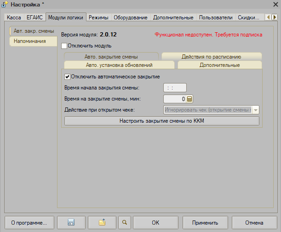Toggle the 'Отключить модуль' checkbox
This screenshot has height=232, width=281.
(64, 46)
